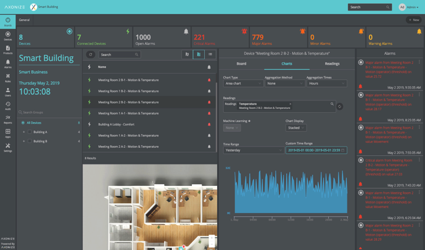The width and height of the screenshot is (425, 250).
Task: Click the Axonize logo in the header
Action: pos(15,7)
